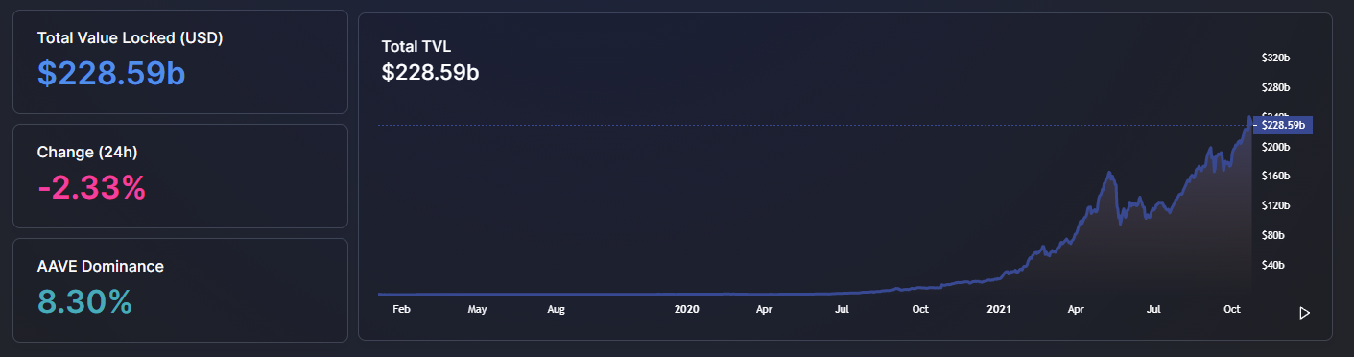Click the blue $228.59b value in the left card
Screen dimensions: 1354x357
tap(111, 73)
